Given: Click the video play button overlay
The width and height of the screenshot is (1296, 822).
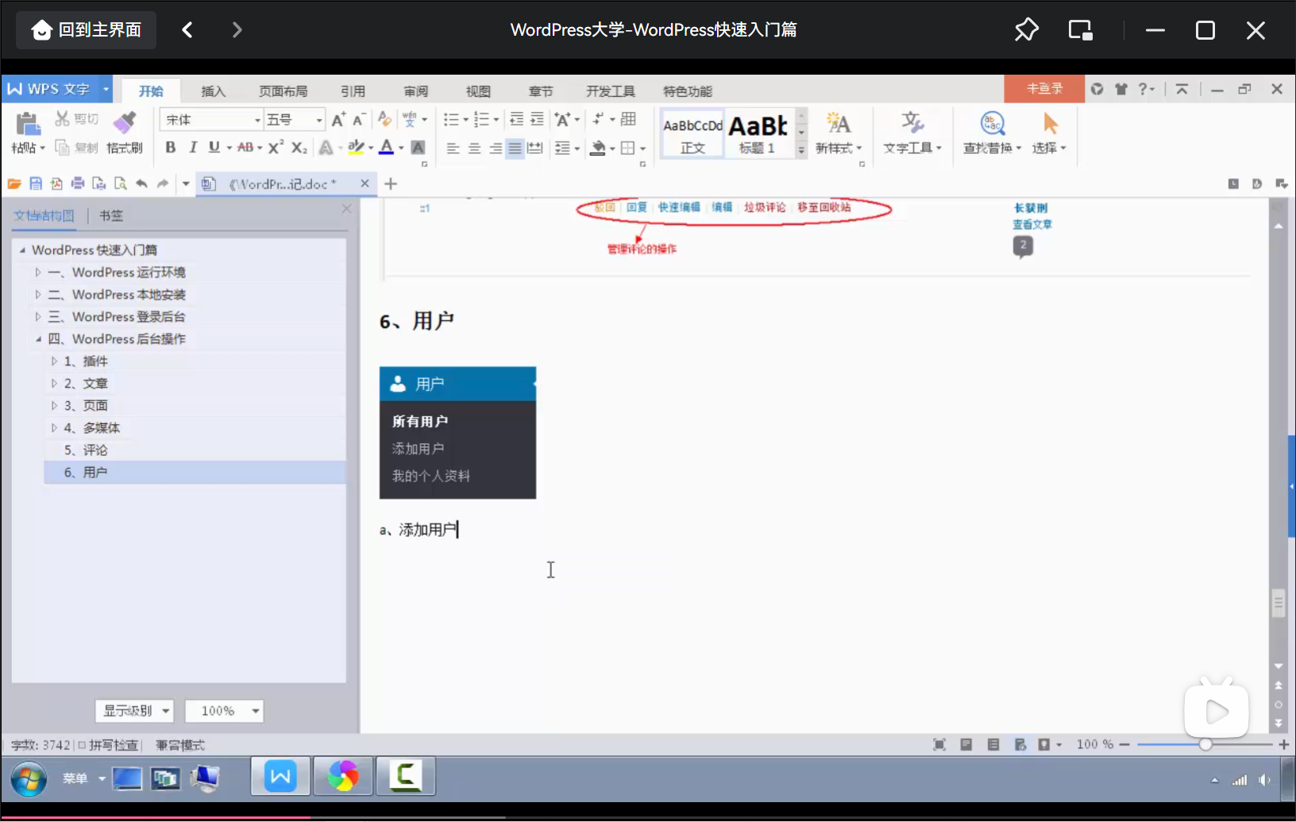Looking at the screenshot, I should click(1216, 712).
